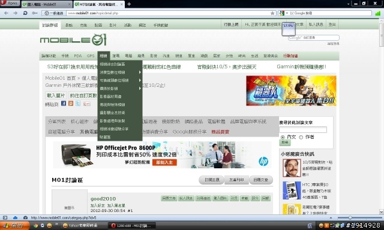Toggle the panel icon in the status bar

(x=5, y=217)
